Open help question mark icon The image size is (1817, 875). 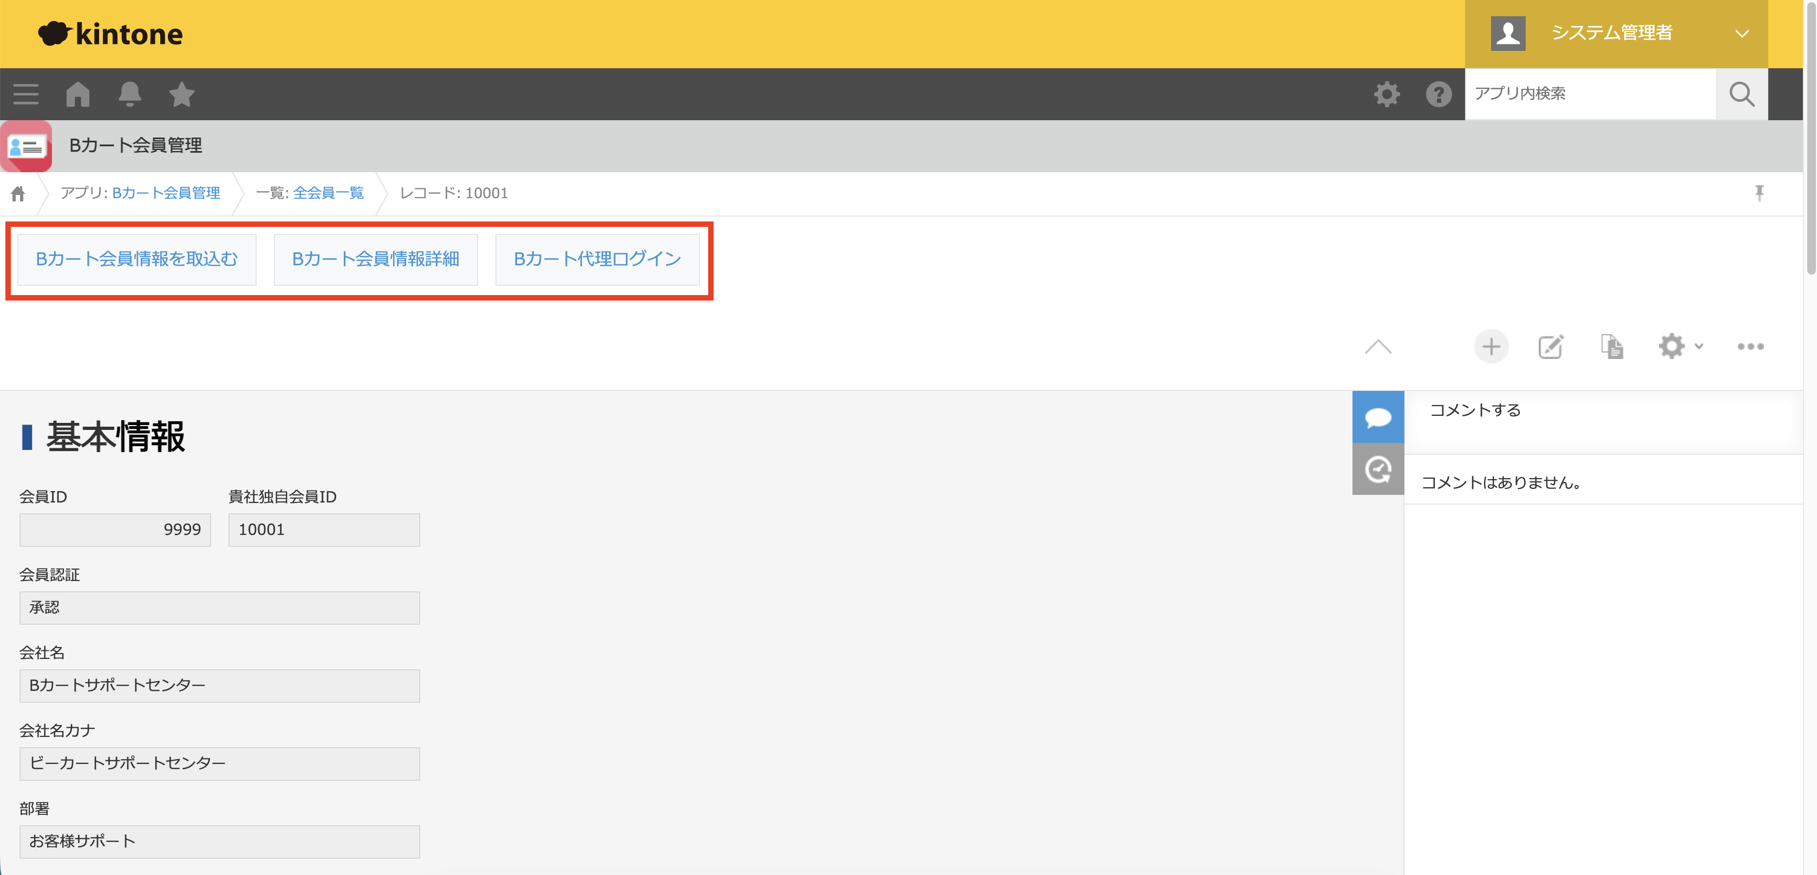1438,94
